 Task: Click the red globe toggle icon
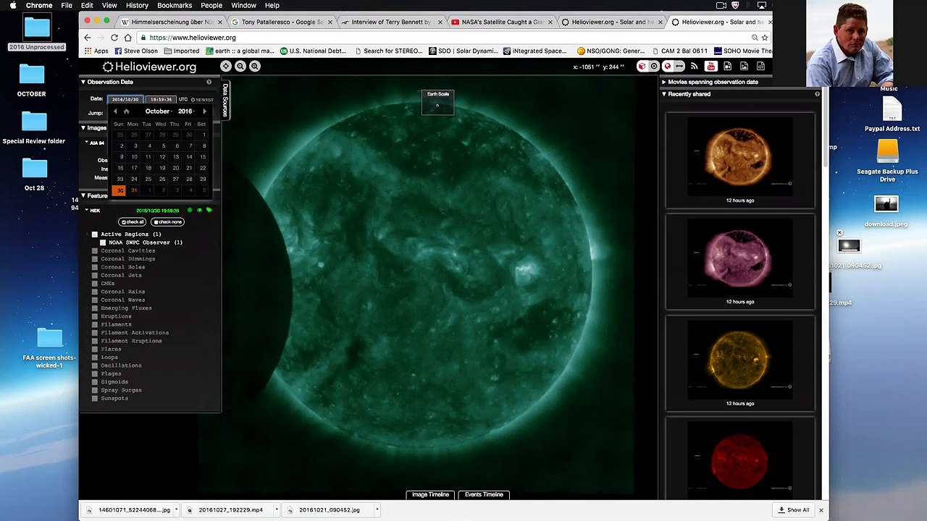tap(667, 66)
